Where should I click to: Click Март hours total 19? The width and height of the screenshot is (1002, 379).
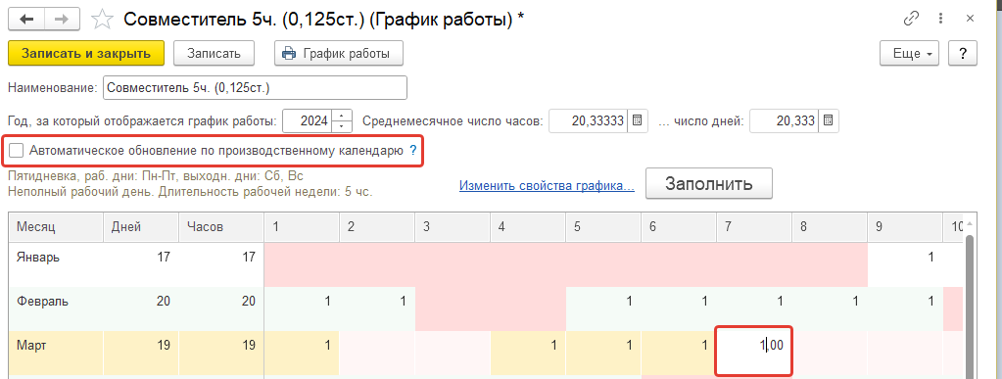point(221,354)
